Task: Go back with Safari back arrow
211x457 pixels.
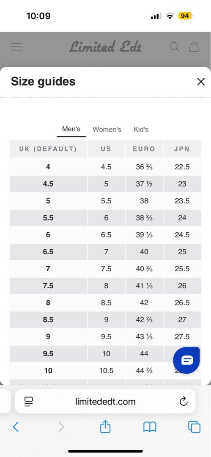Action: 16,427
